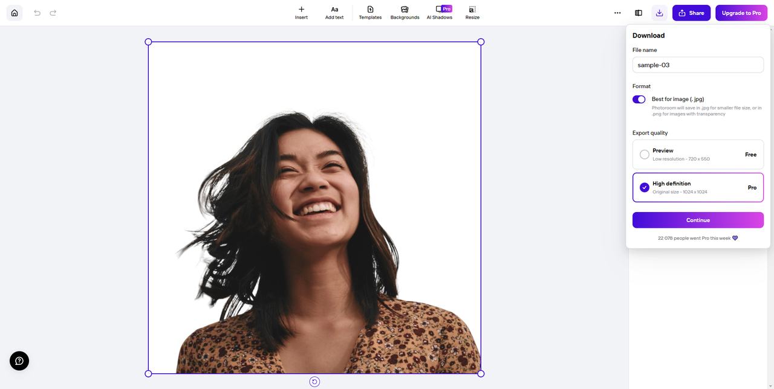The width and height of the screenshot is (774, 389).
Task: Open the Backgrounds tool
Action: (x=405, y=13)
